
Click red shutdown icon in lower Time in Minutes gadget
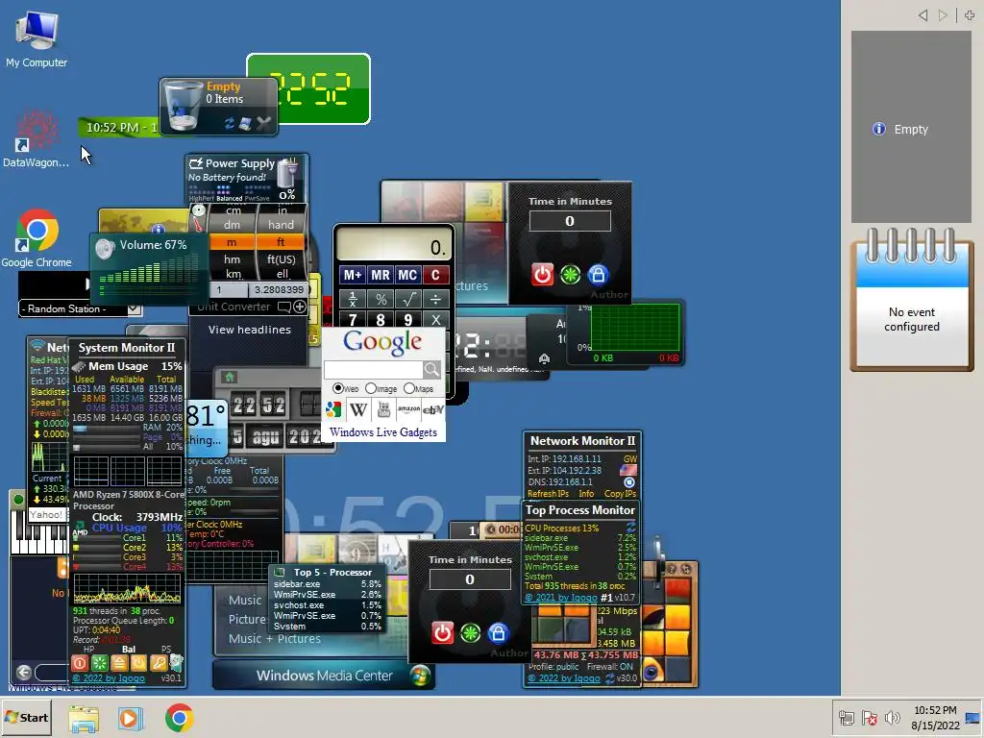click(442, 632)
